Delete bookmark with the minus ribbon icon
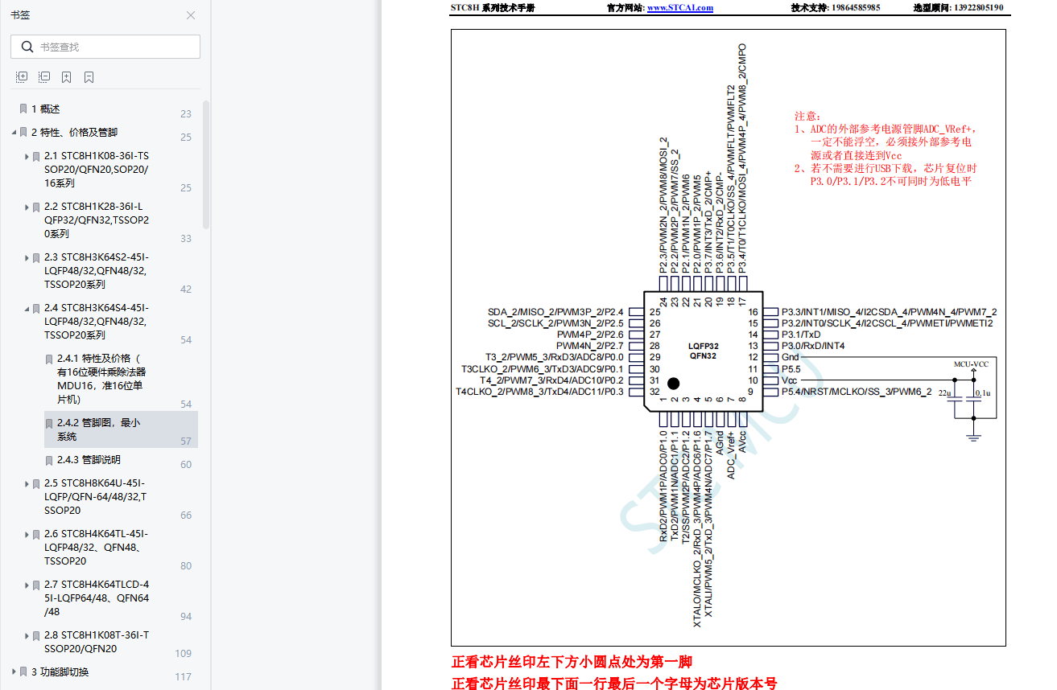 (89, 77)
